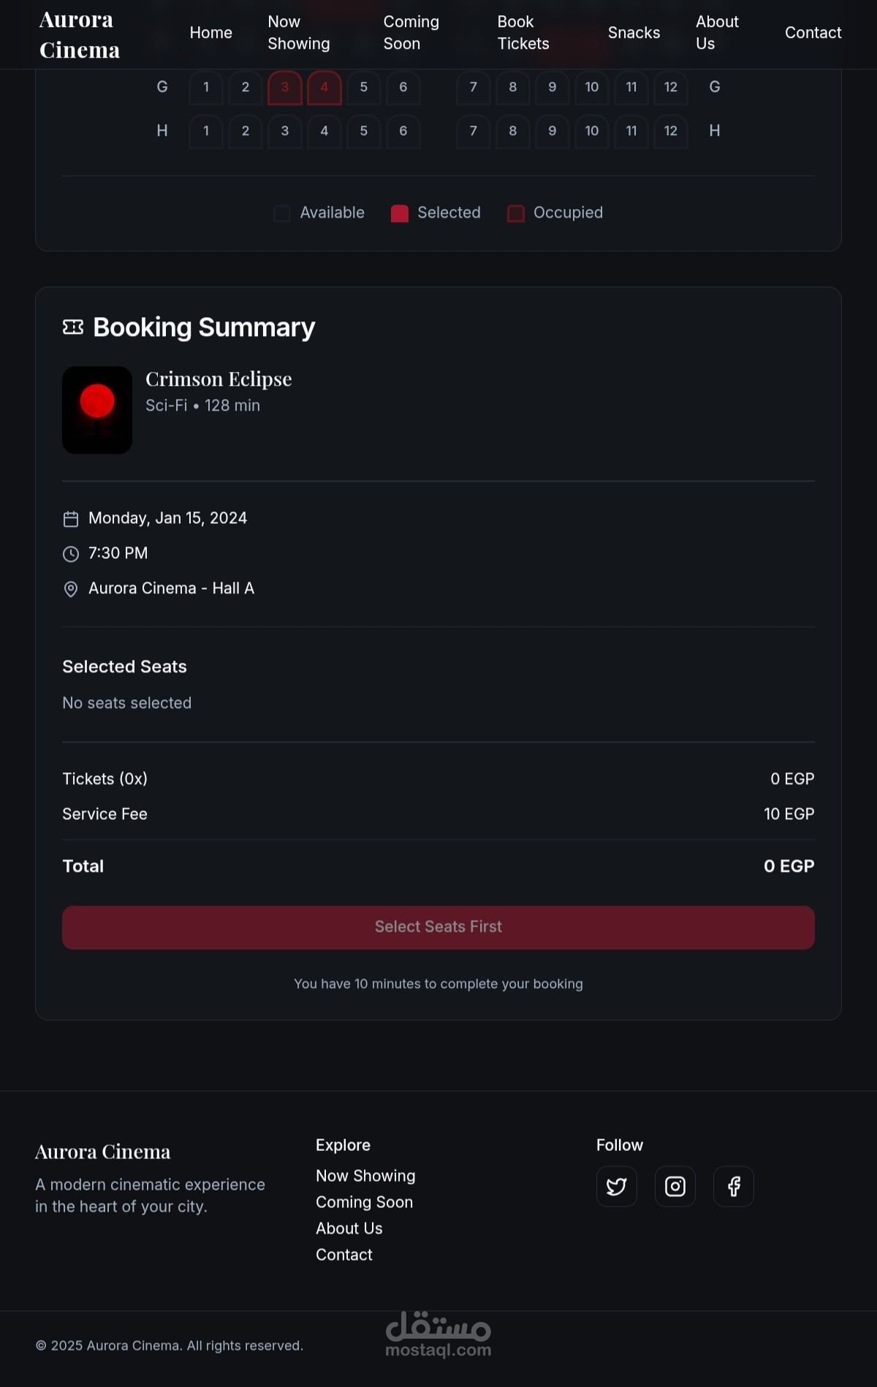Click the clock icon beside 7:30 PM

71,554
